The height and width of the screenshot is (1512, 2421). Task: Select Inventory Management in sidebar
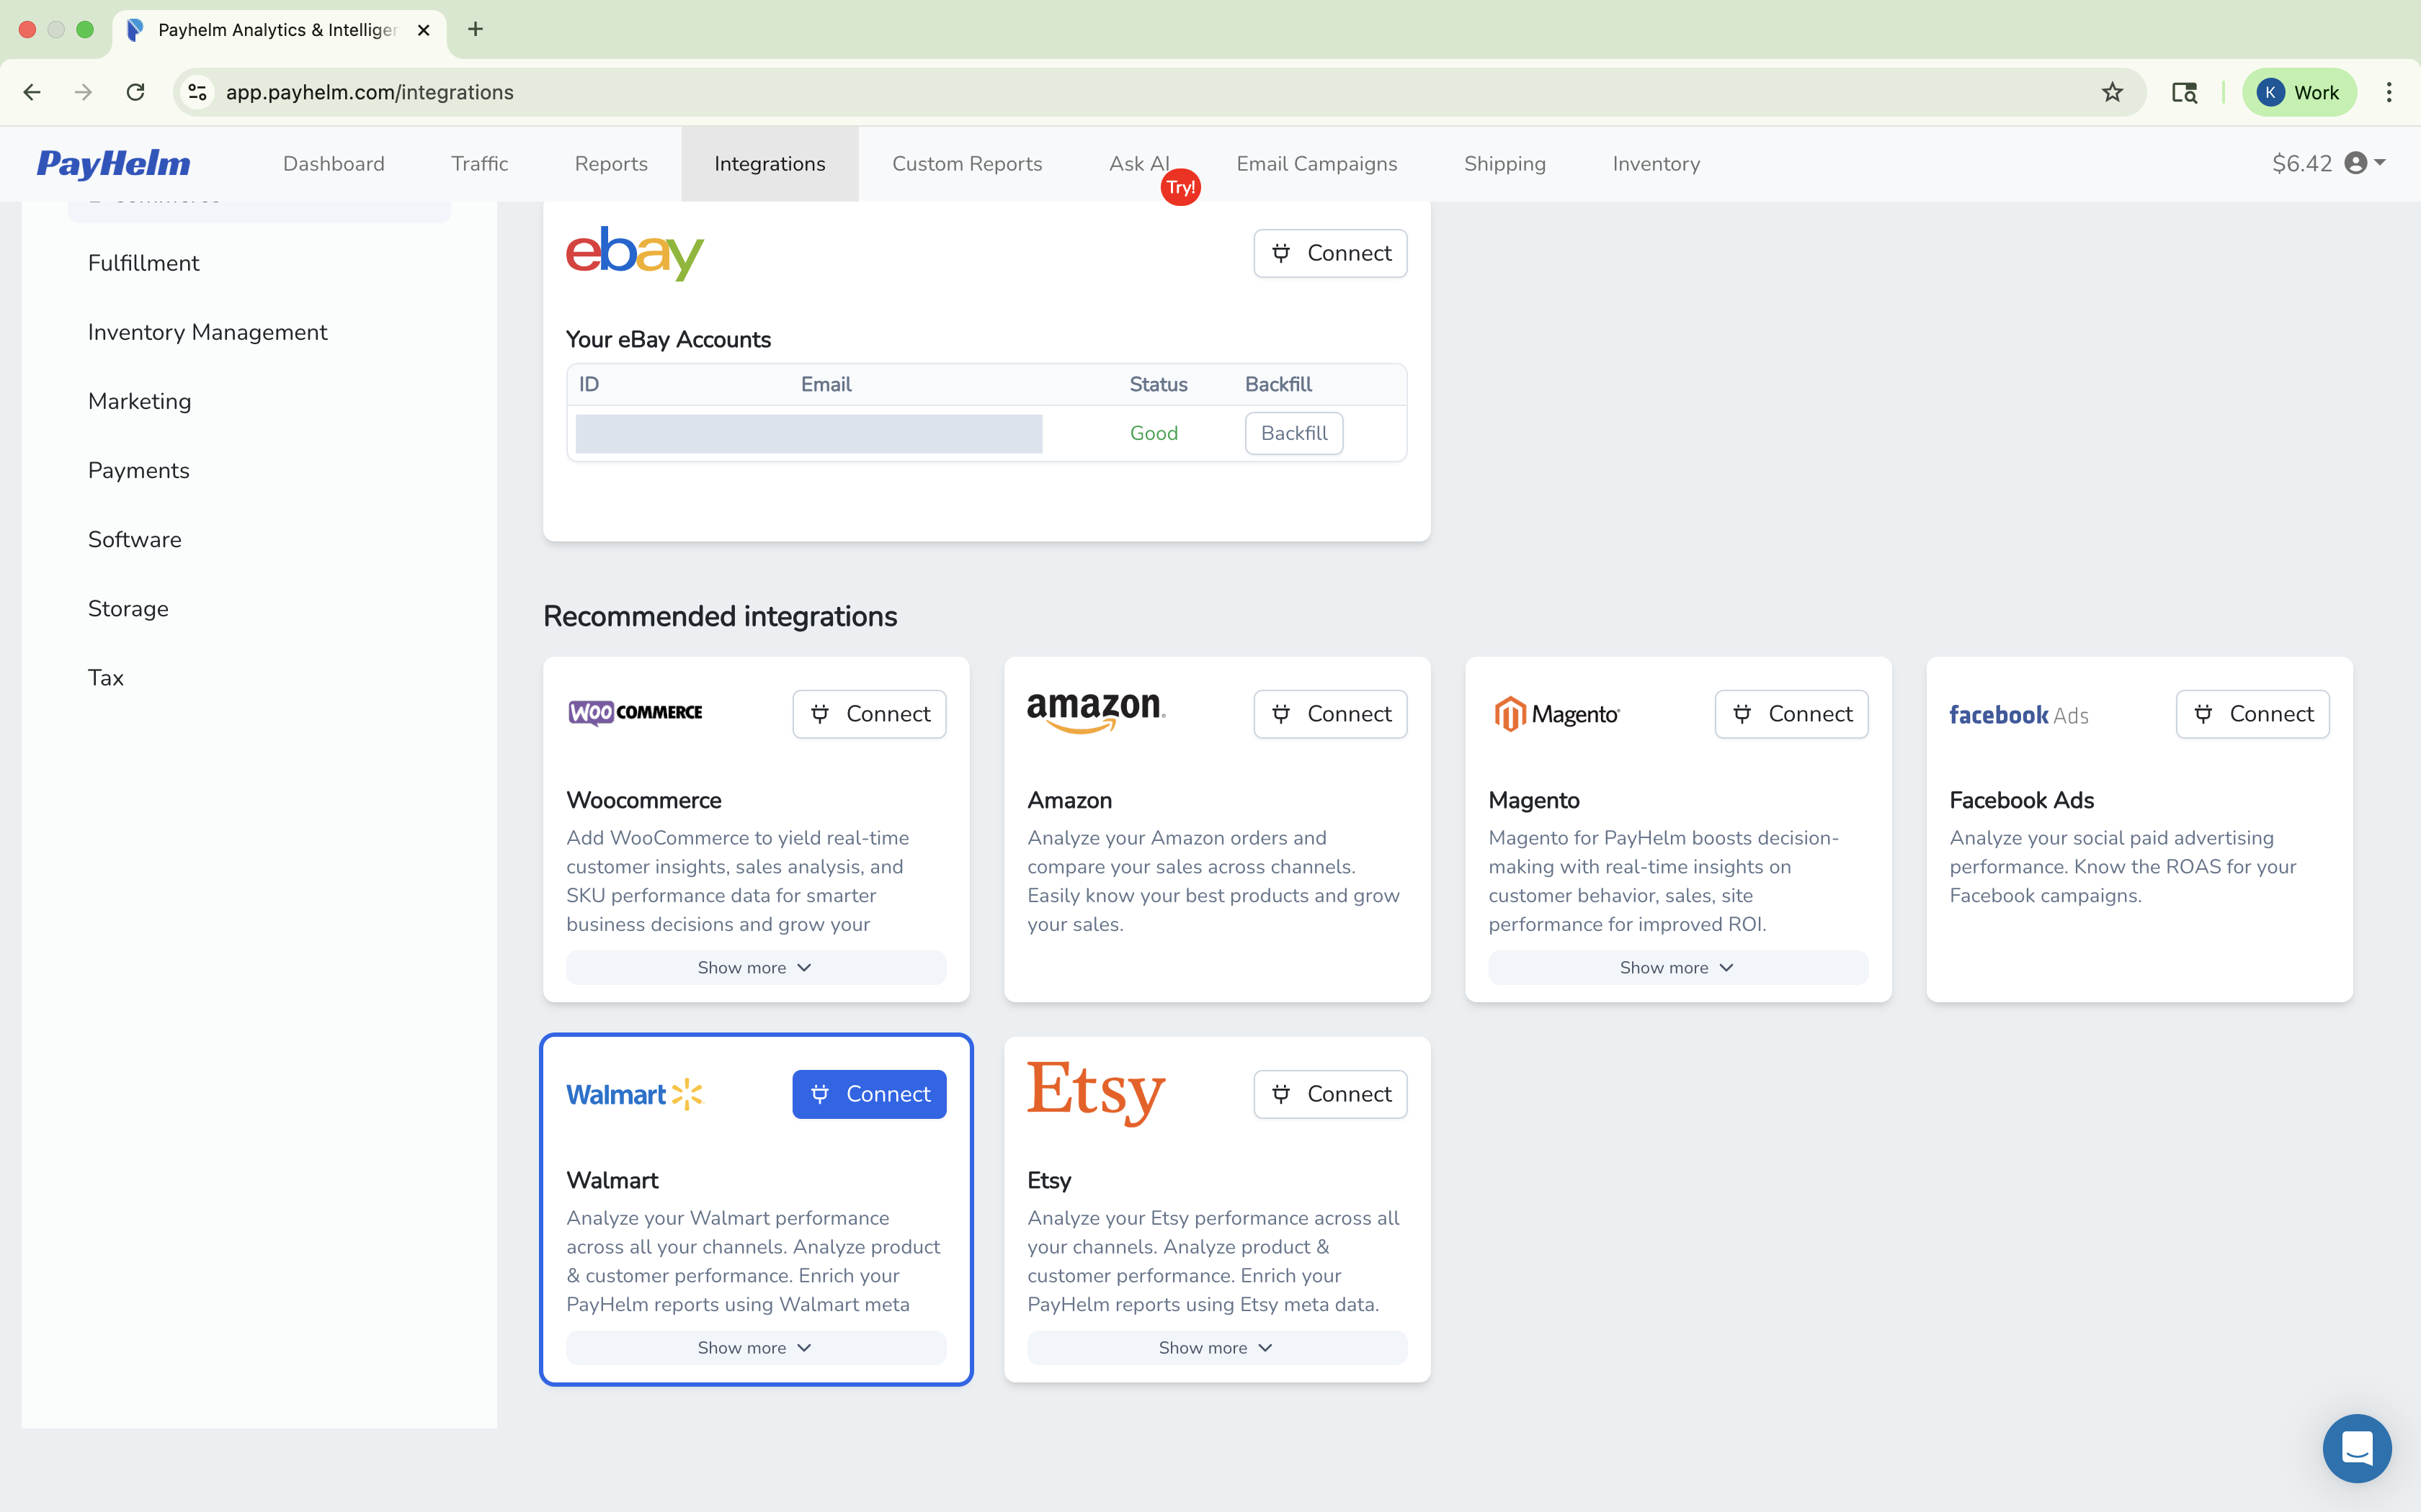pos(207,332)
